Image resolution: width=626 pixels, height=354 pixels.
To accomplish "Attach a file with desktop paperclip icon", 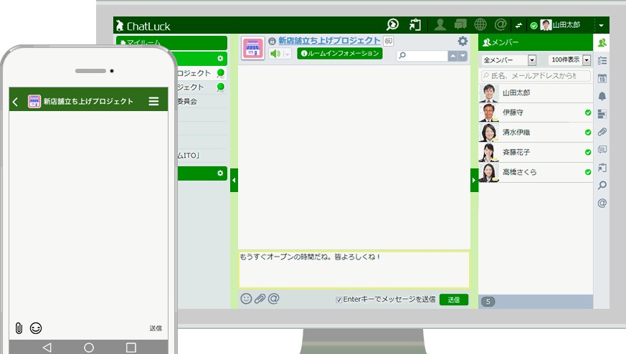I will 260,299.
